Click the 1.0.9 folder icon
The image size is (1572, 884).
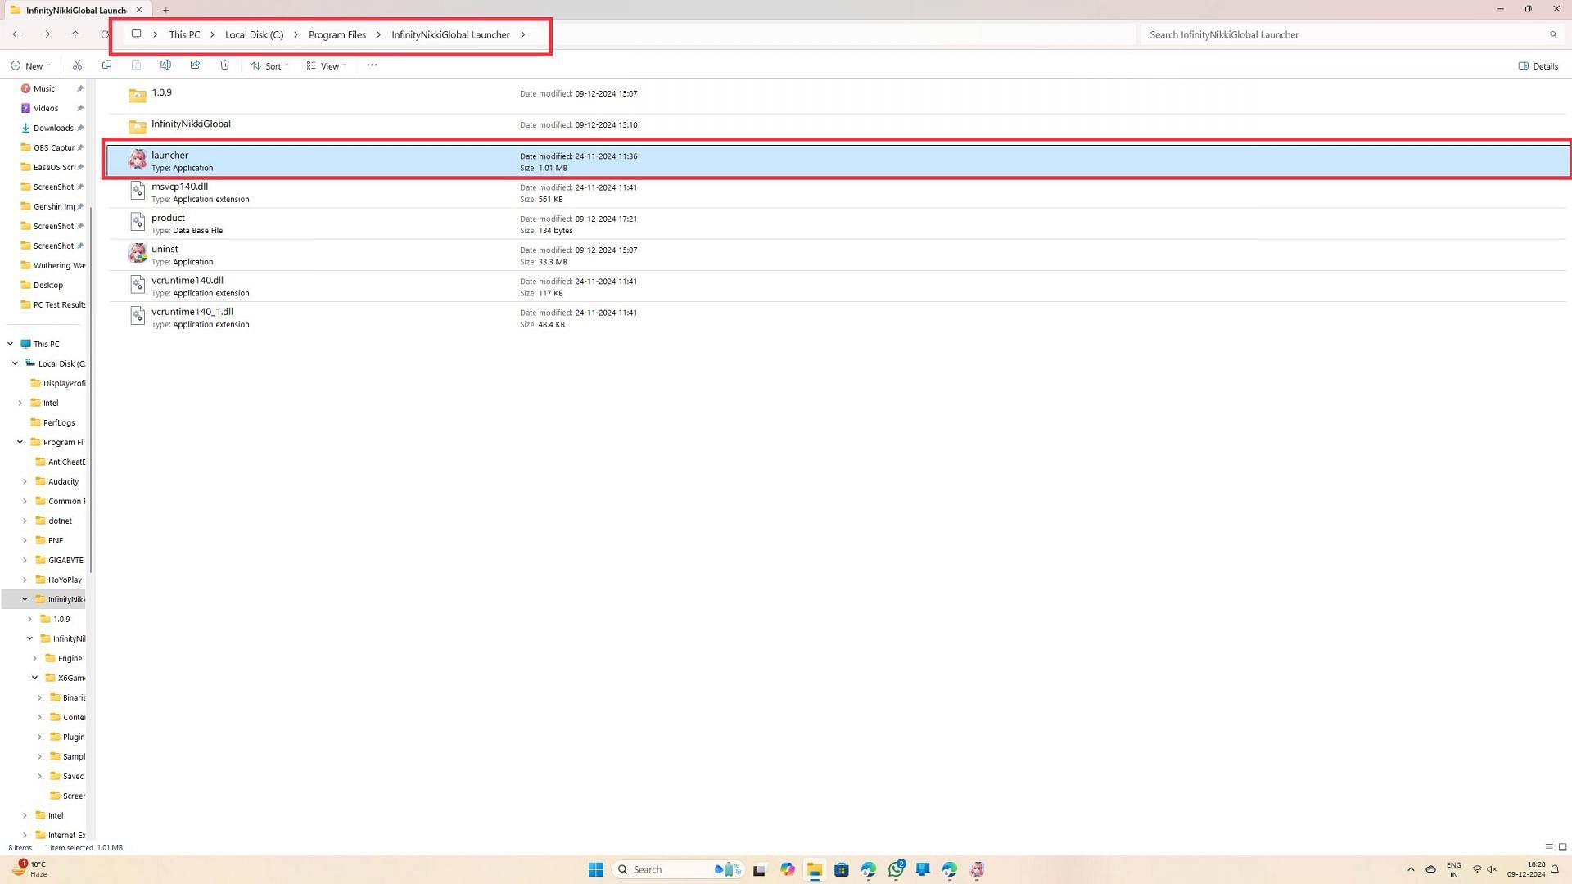tap(136, 92)
